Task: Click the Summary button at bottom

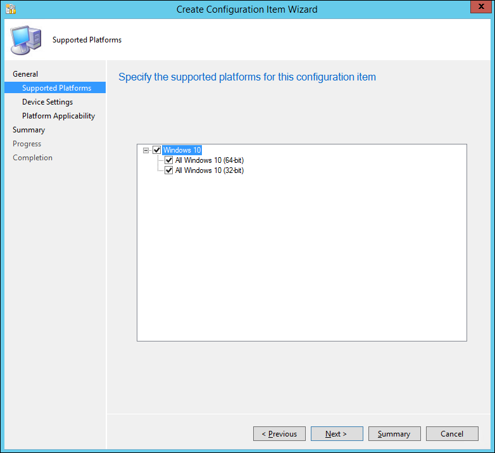Action: 394,434
